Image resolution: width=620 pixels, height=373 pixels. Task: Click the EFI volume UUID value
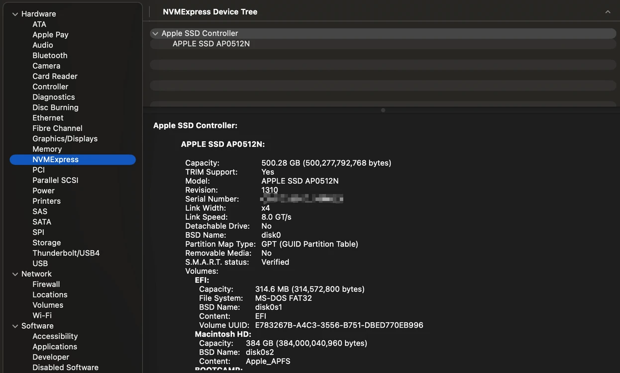(x=339, y=325)
